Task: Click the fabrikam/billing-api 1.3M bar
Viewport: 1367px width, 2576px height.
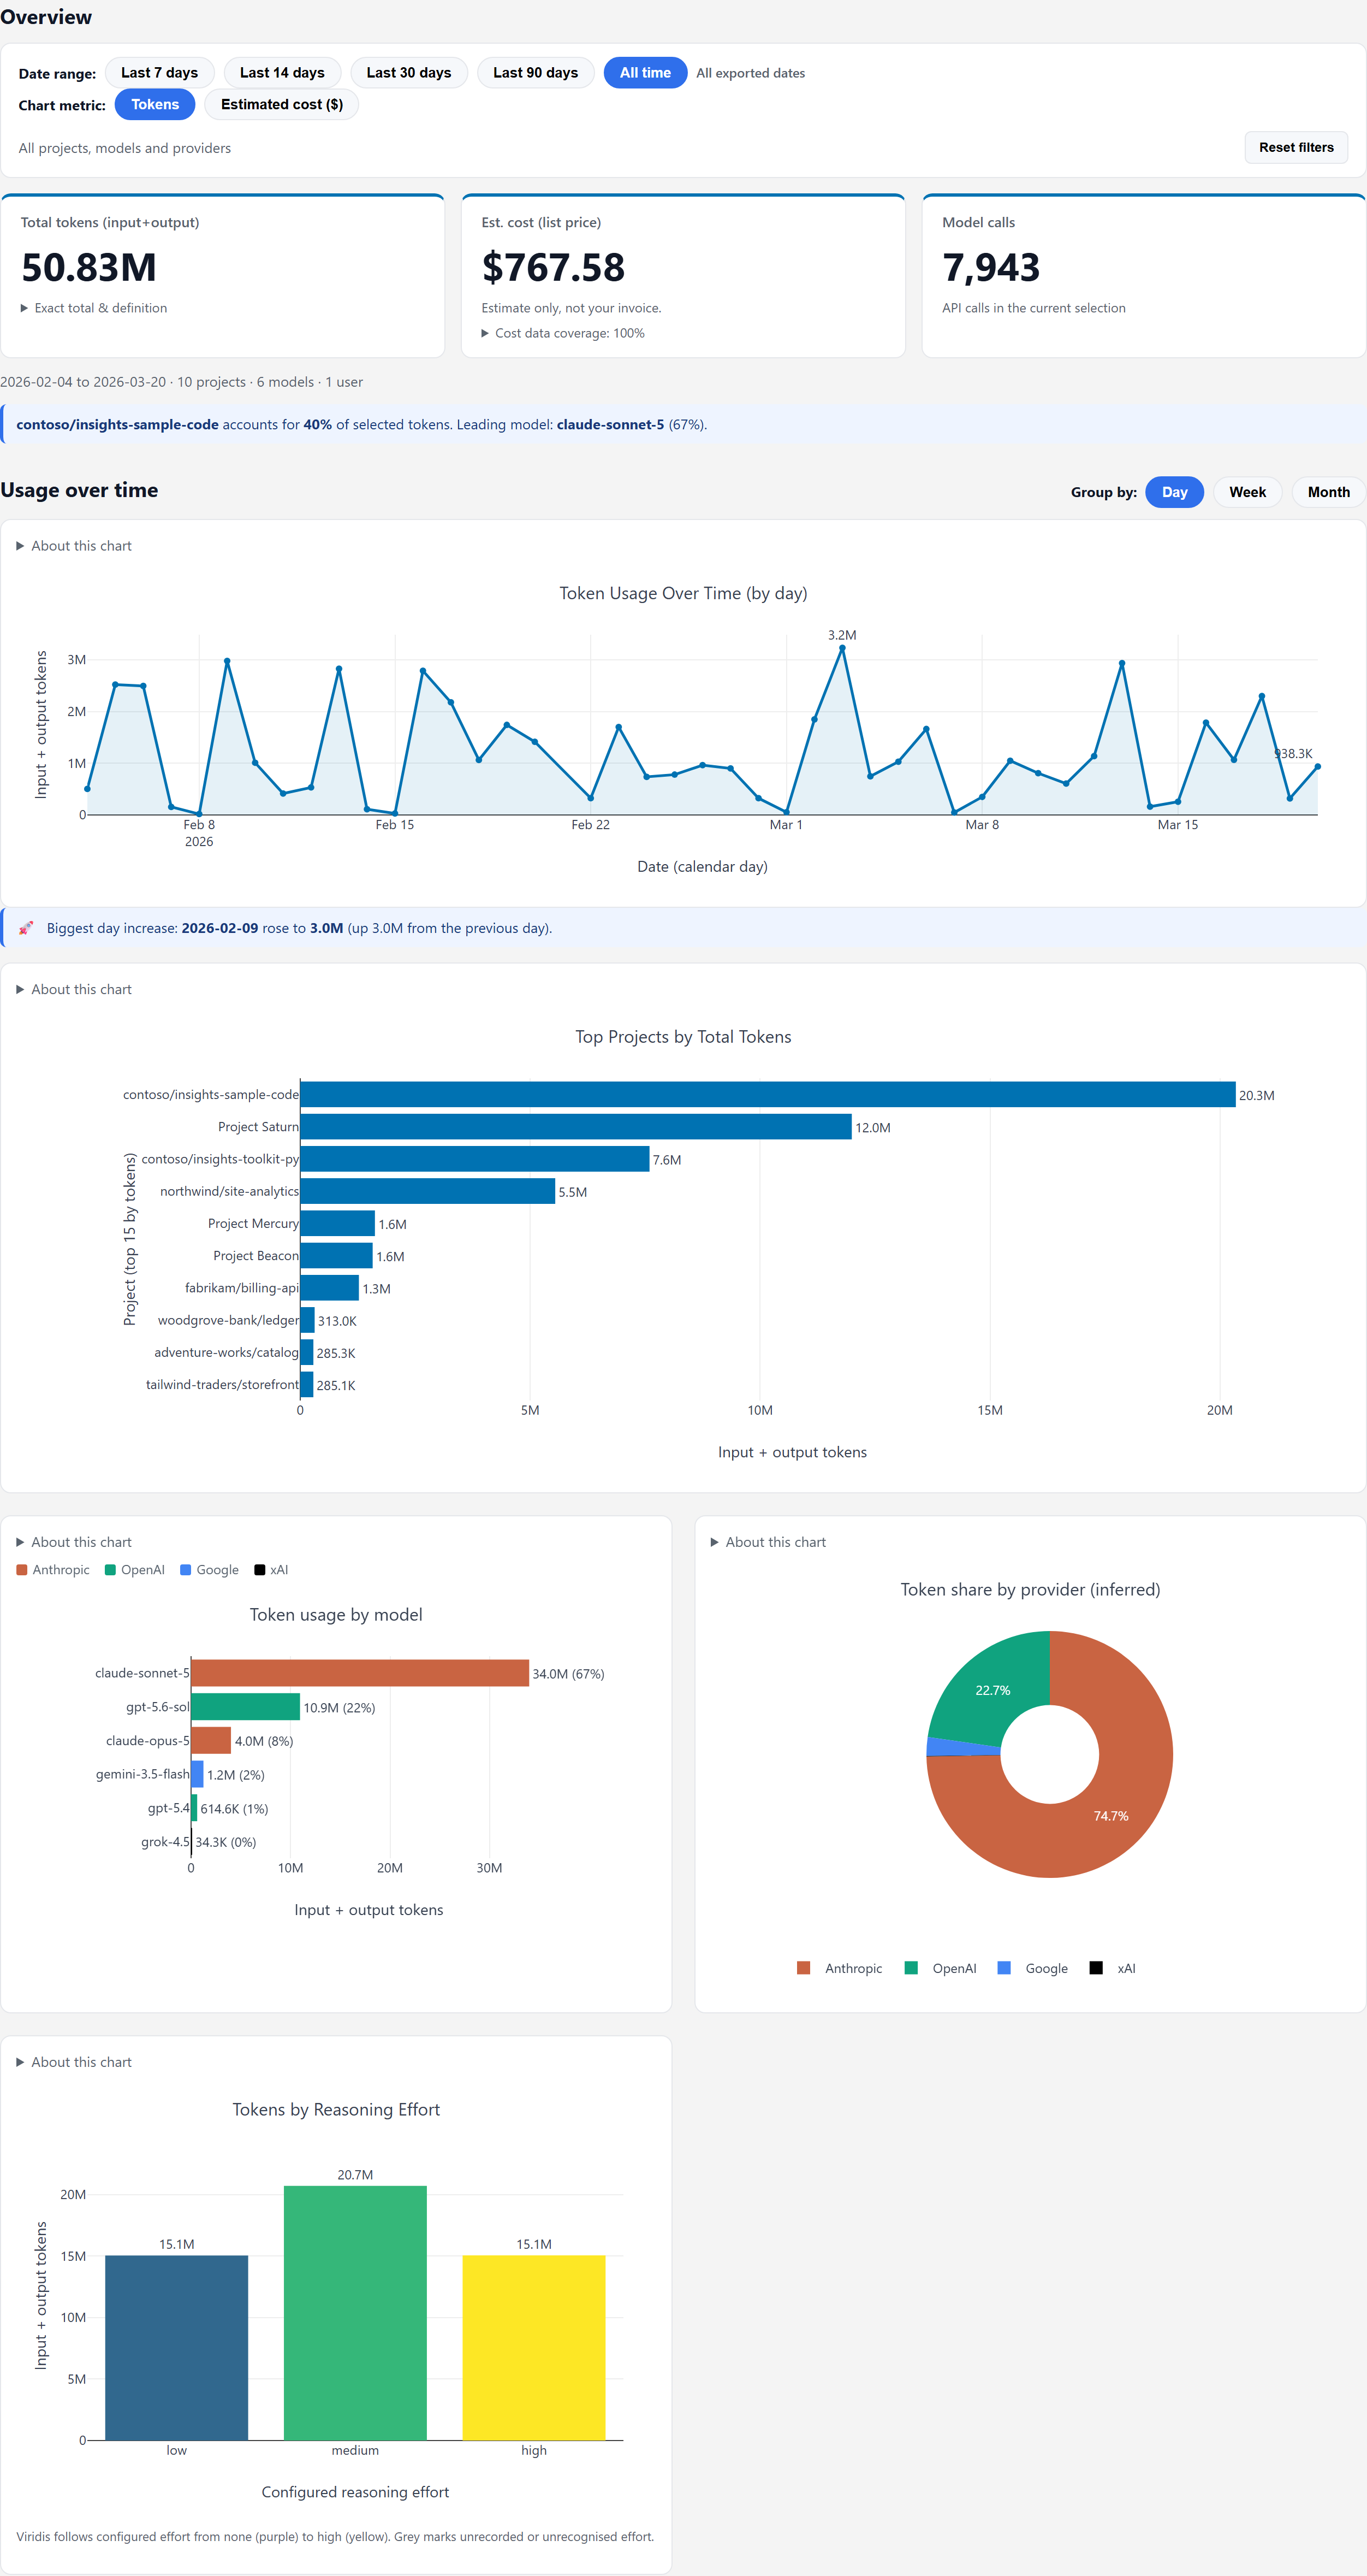Action: [330, 1288]
